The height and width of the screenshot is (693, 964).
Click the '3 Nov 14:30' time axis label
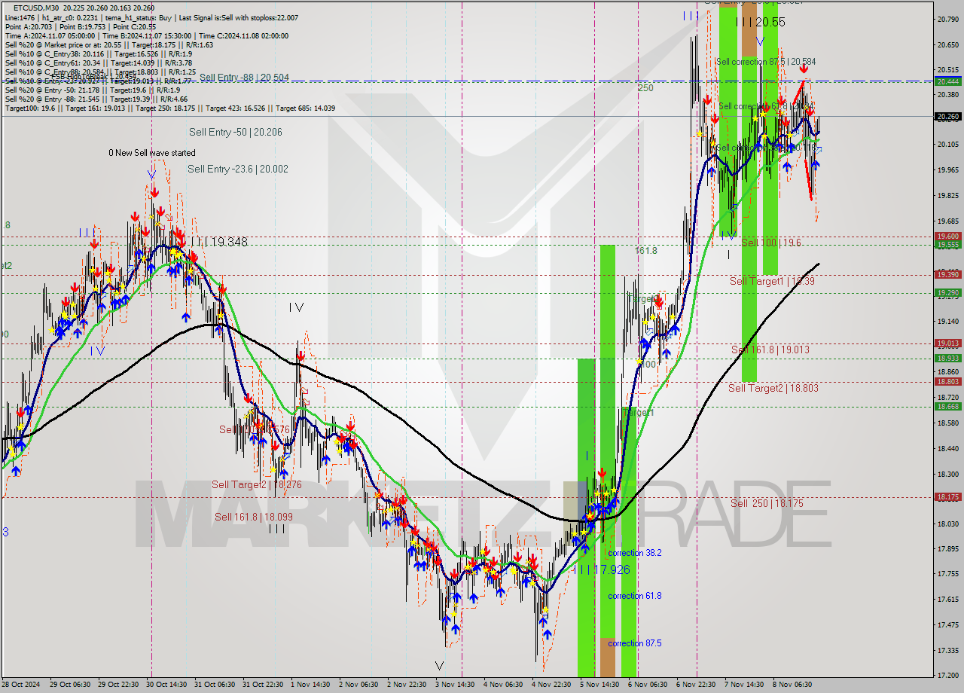tap(455, 685)
